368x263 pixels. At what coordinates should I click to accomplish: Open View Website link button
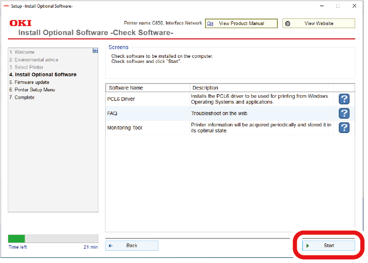318,24
